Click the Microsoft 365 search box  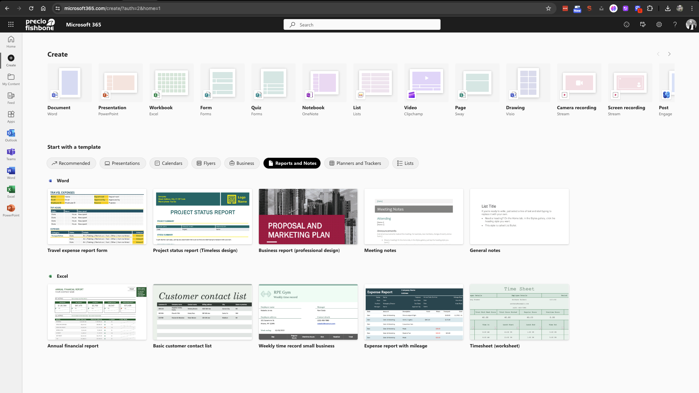362,24
